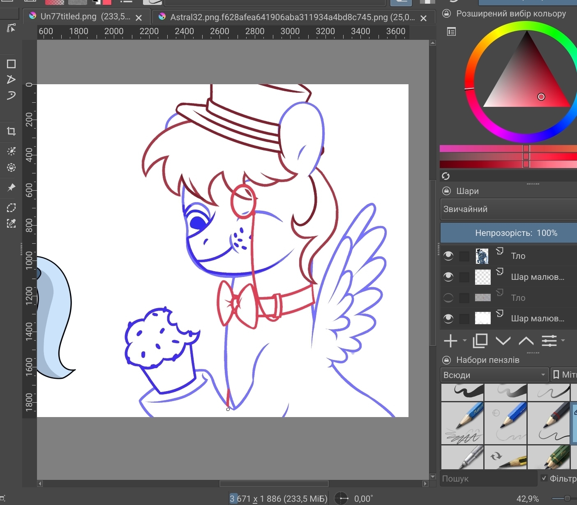Close the Un77titled.png tab
This screenshot has height=505, width=577.
139,18
